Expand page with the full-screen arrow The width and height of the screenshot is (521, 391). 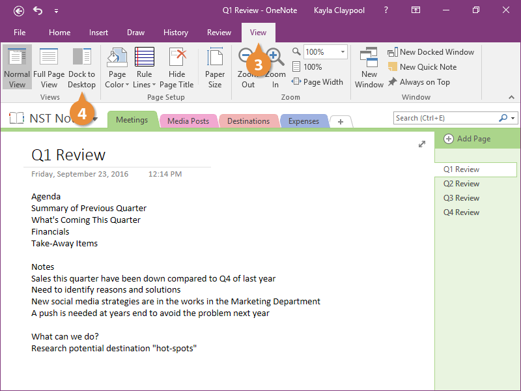pyautogui.click(x=422, y=144)
